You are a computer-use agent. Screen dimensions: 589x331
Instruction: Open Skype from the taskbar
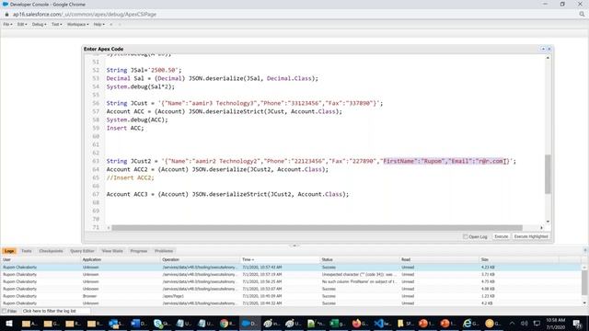coord(161,323)
